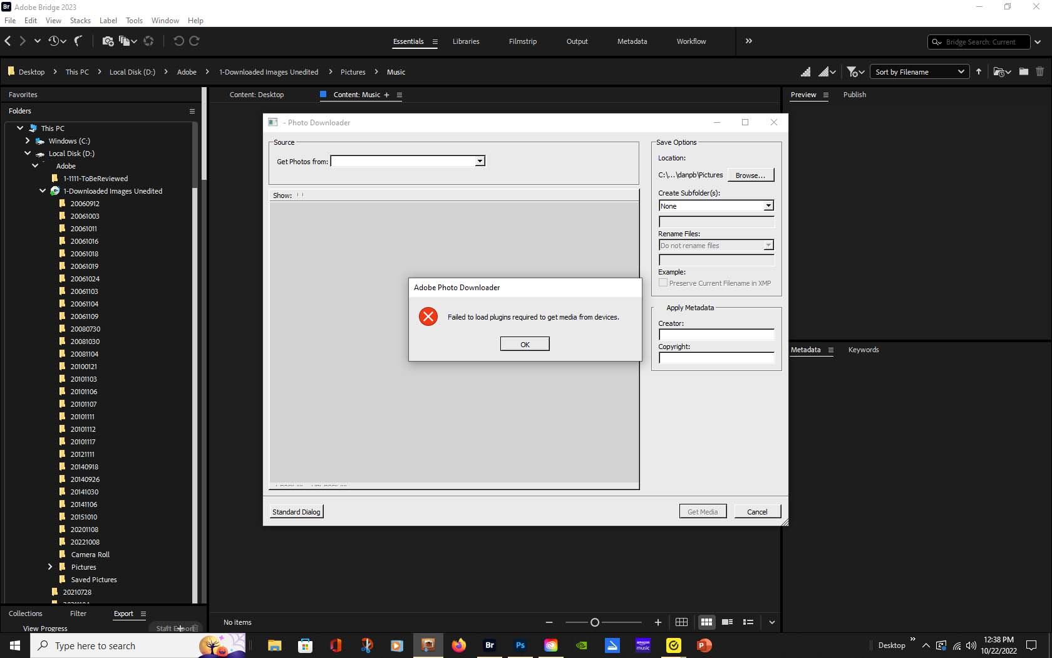Switch to the Metadata workspace

(632, 41)
